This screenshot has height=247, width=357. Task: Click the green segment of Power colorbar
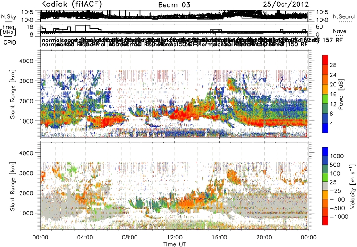tap(325, 99)
